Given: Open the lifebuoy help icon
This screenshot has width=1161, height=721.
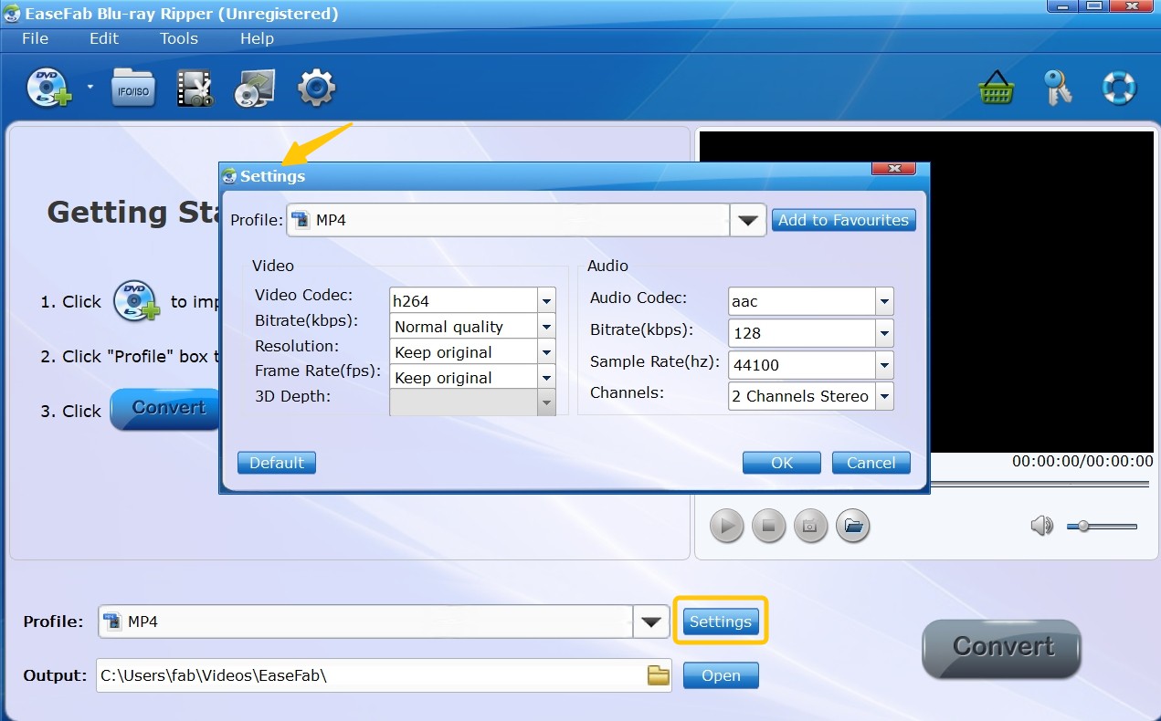Looking at the screenshot, I should (x=1118, y=89).
